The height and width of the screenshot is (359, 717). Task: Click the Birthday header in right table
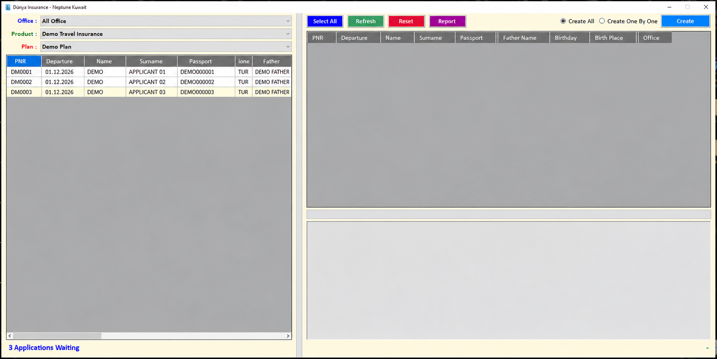coord(570,38)
